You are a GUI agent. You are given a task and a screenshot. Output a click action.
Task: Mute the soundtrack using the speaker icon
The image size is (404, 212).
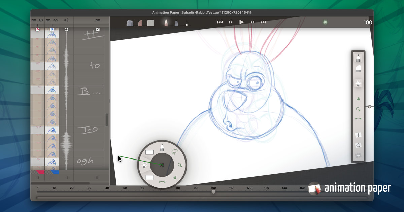click(66, 20)
